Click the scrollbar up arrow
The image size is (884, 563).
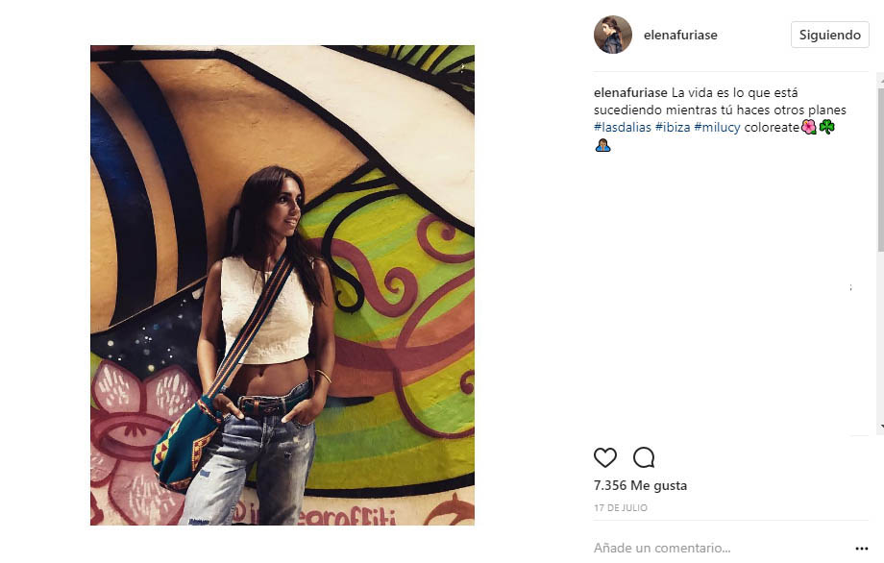[x=880, y=80]
